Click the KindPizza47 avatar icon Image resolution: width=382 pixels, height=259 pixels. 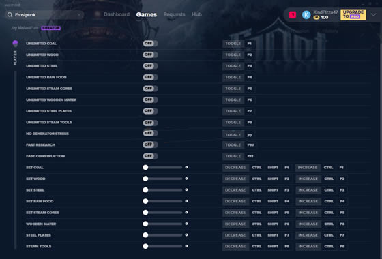click(x=306, y=15)
